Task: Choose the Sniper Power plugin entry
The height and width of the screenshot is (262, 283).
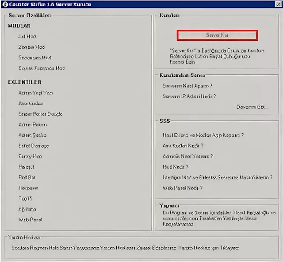Action: pyautogui.click(x=41, y=114)
